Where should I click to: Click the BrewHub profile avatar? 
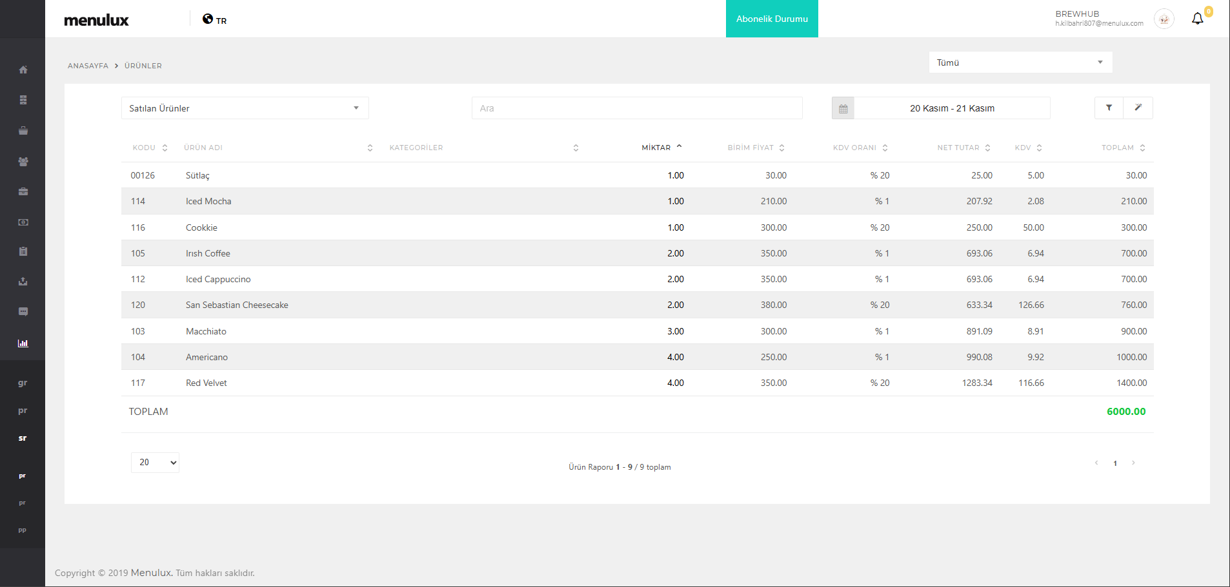coord(1164,19)
